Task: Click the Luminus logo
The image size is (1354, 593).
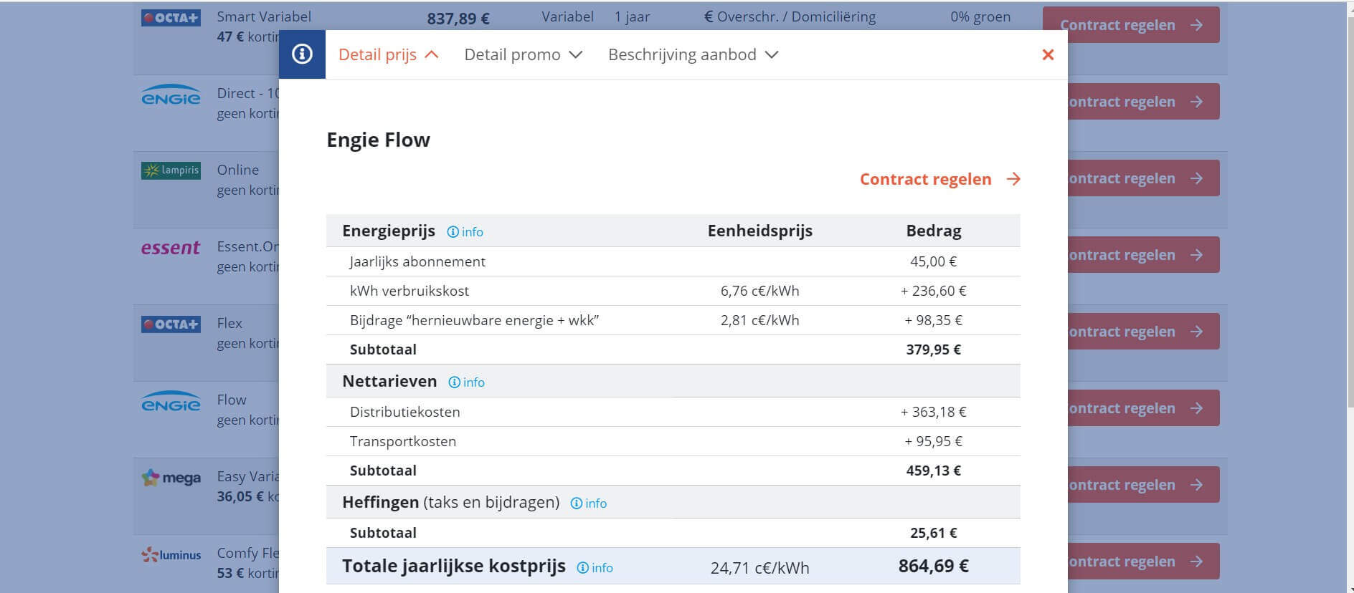Action: click(x=171, y=554)
